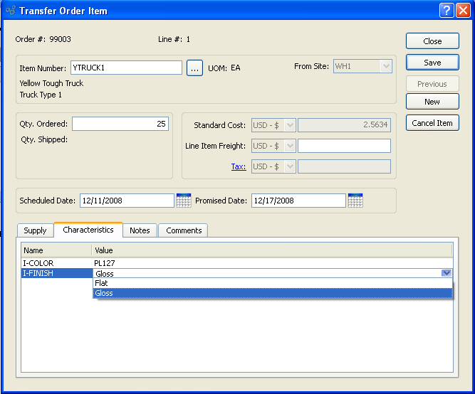The height and width of the screenshot is (394, 475).
Task: Open the Scheduled Date calendar picker
Action: tap(184, 201)
